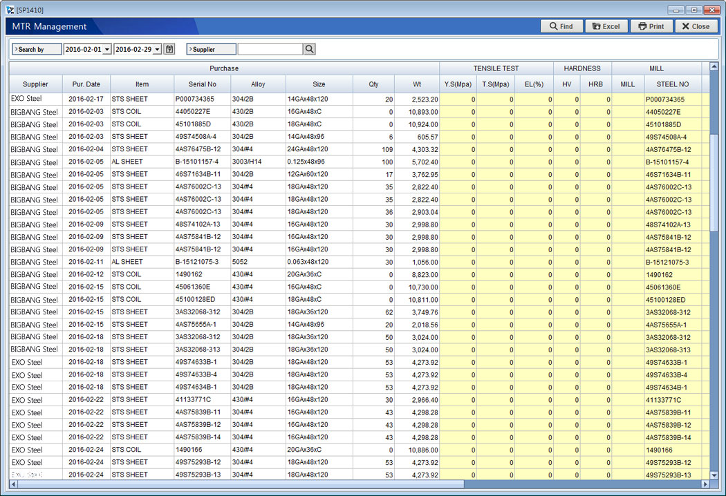
Task: Sort by the Serial No column header
Action: (203, 84)
